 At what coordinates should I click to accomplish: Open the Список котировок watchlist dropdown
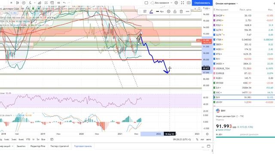pos(227,3)
